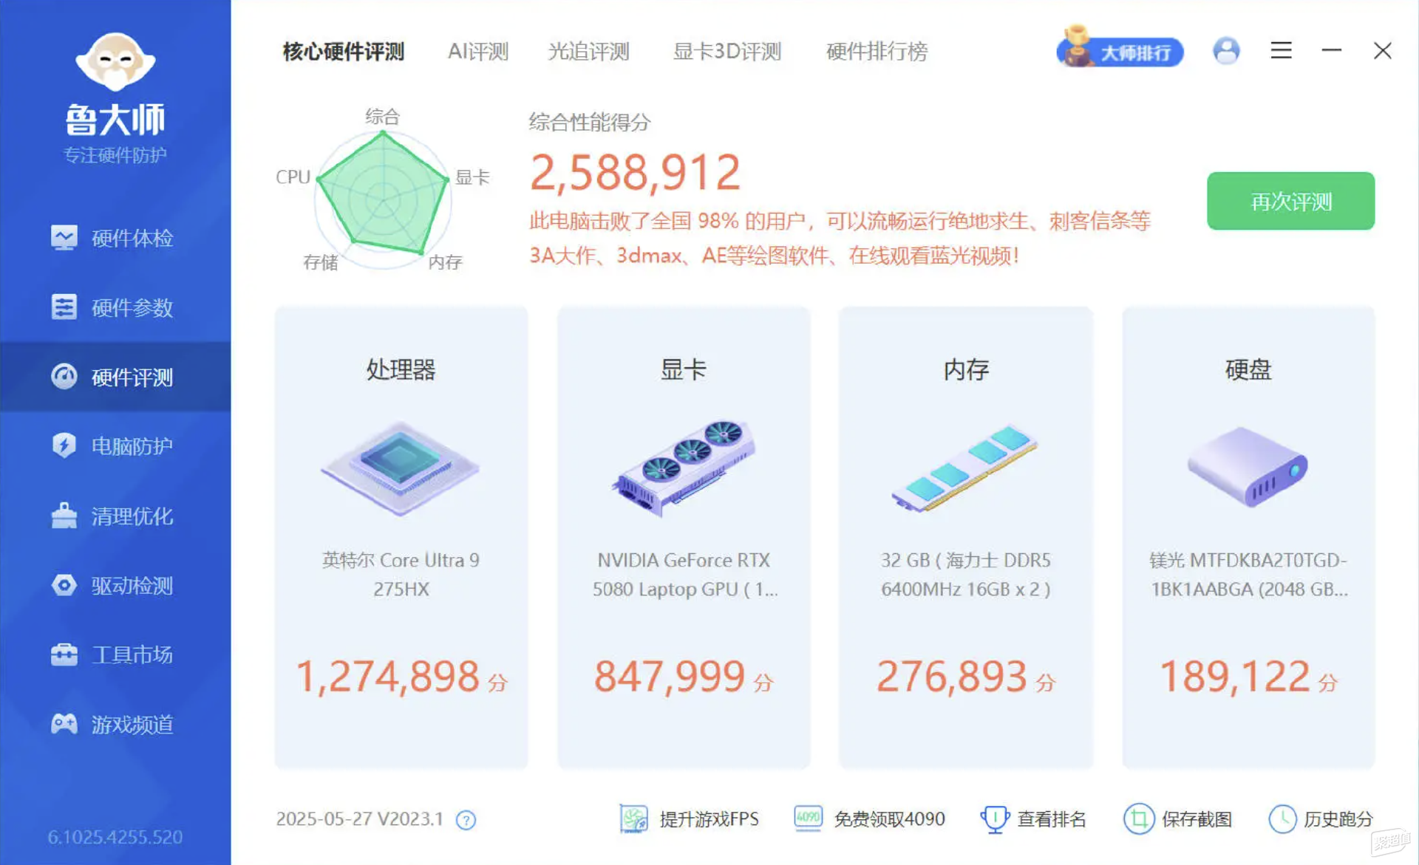Click the green 再次评测 button

click(1290, 201)
